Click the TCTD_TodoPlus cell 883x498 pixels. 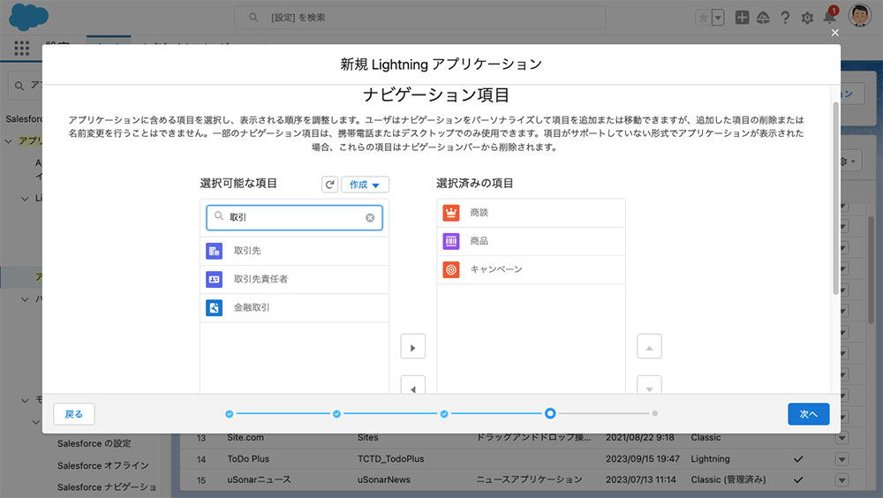coord(391,458)
